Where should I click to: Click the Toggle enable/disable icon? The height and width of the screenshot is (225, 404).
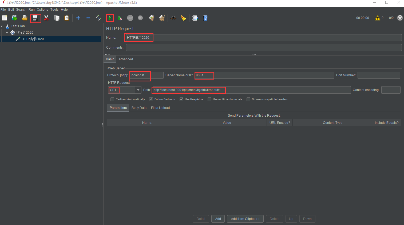tap(98, 18)
